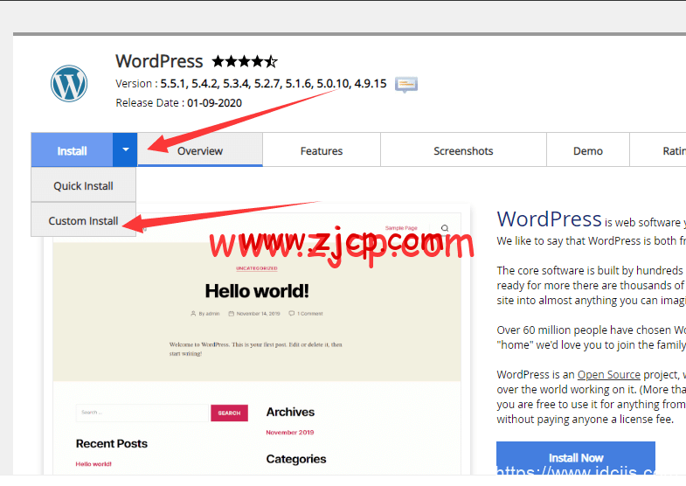
Task: Open the Ratings tab
Action: point(657,150)
